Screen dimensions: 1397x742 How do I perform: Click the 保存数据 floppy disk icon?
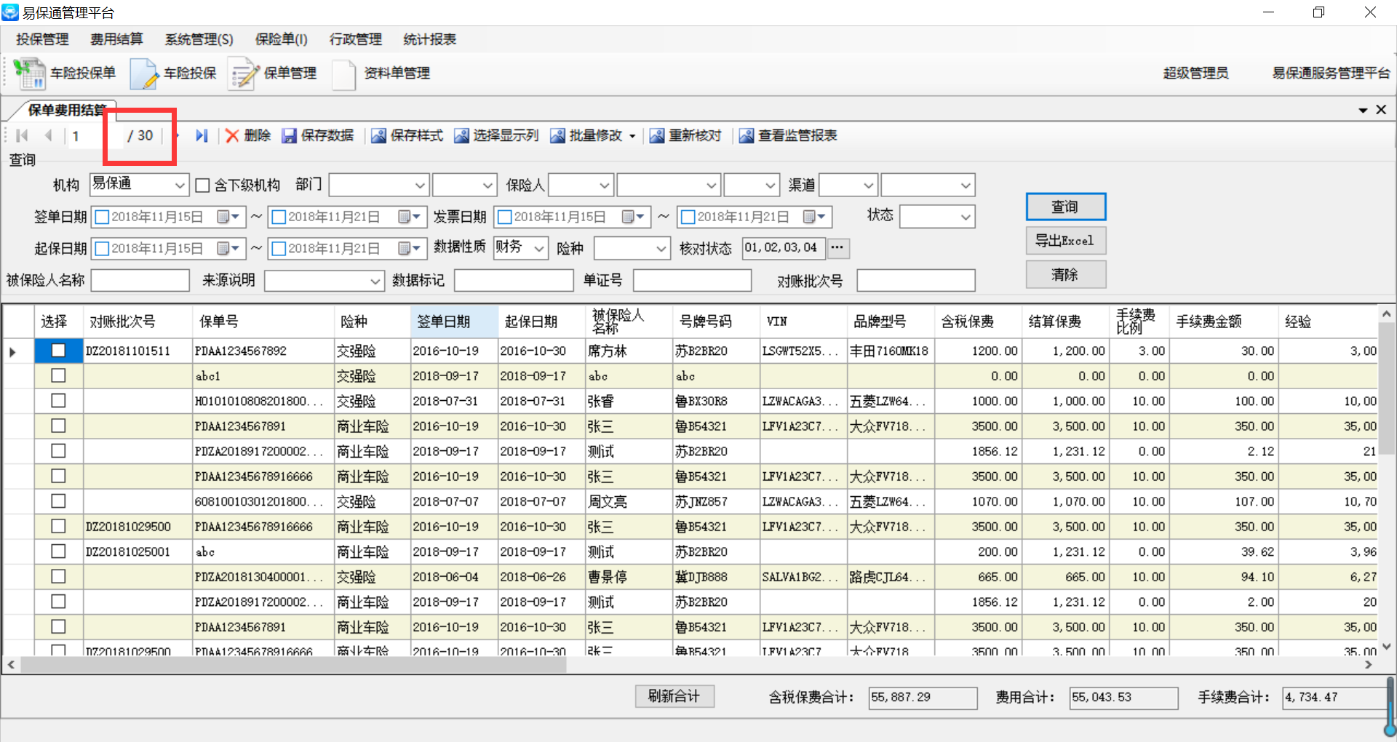point(289,136)
